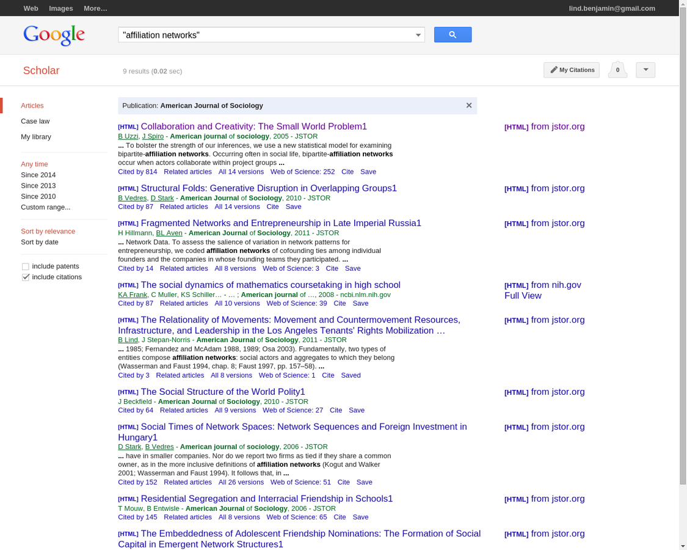Open author B Lind profile
Viewport: 687px width, 550px height.
click(x=128, y=340)
